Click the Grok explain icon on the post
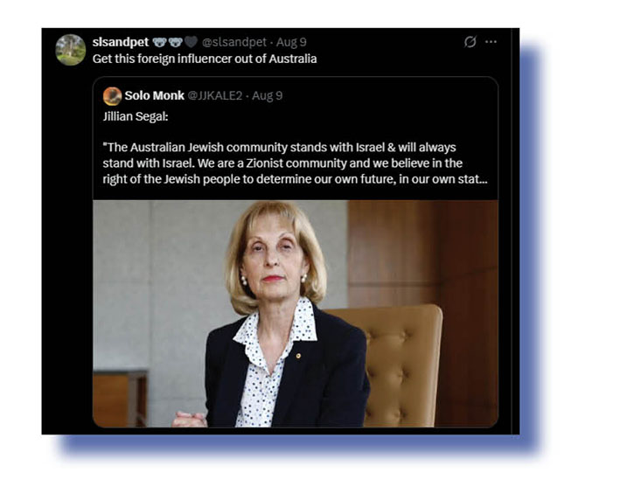Screen dimensions: 620x486 point(470,41)
